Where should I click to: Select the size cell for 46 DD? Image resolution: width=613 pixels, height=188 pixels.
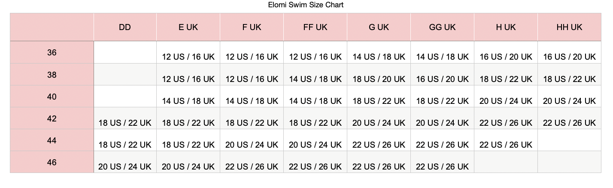click(125, 167)
